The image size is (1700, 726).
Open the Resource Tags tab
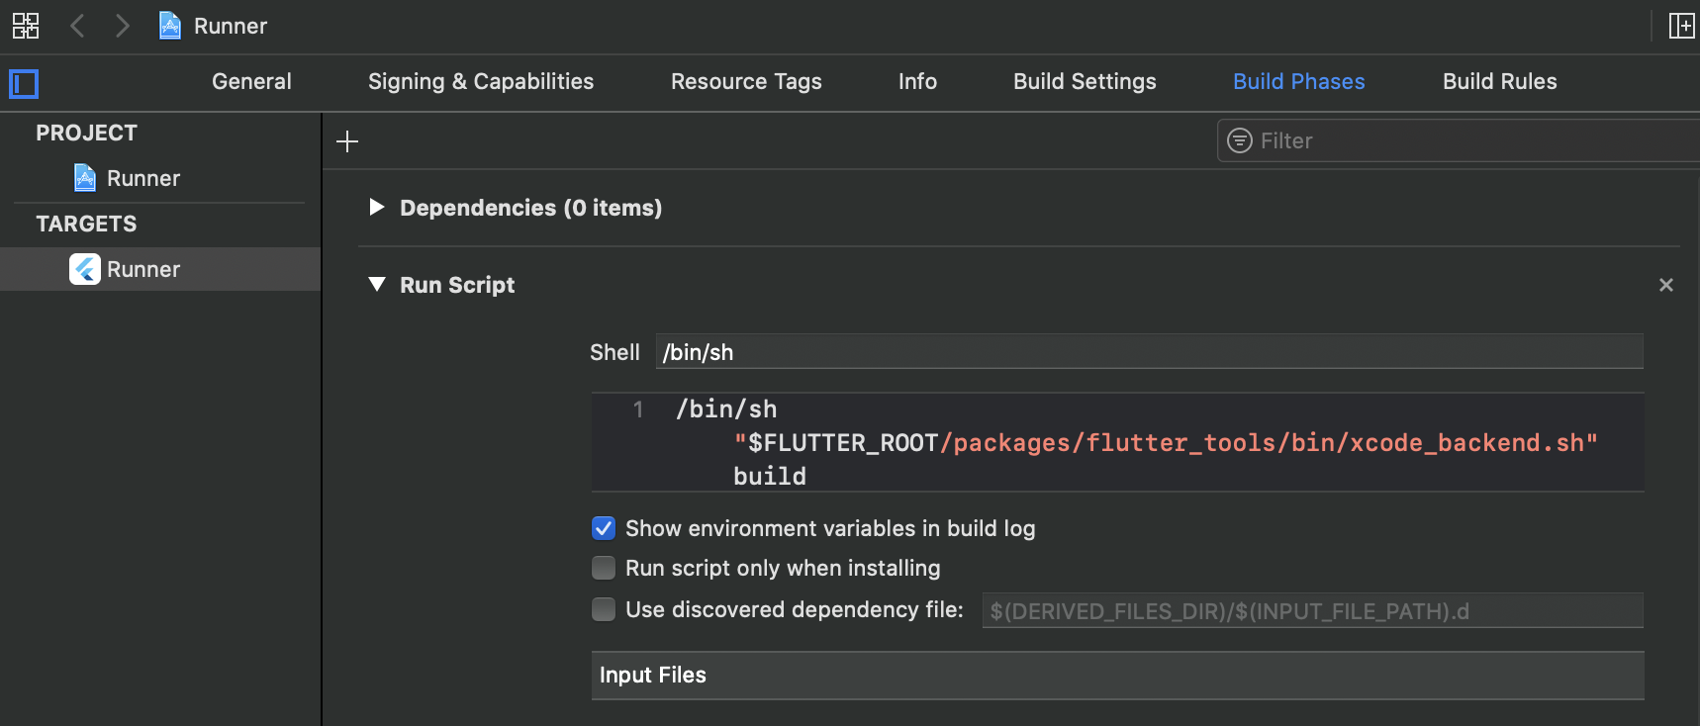click(746, 81)
